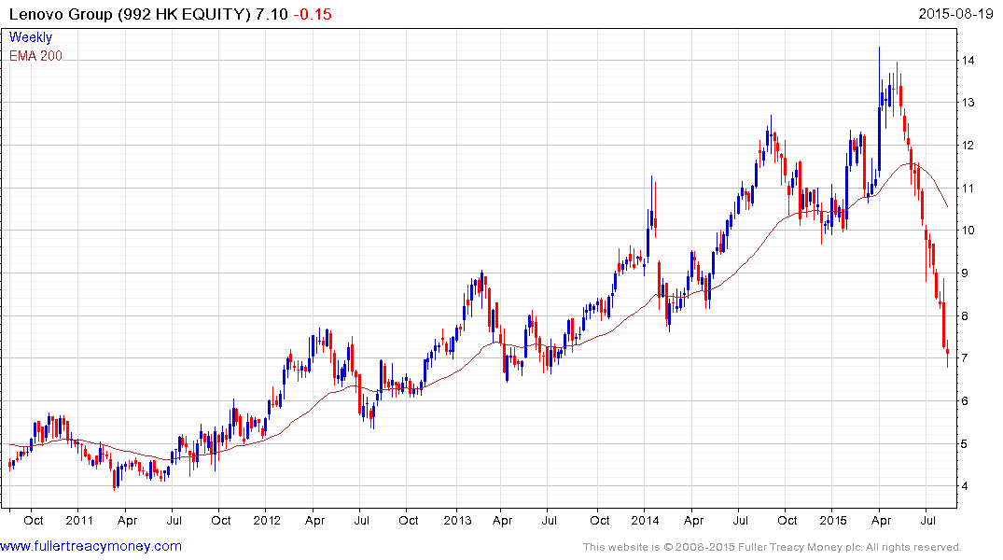Click the www.fullertreacymoney.com link
The image size is (1003, 560).
click(91, 546)
